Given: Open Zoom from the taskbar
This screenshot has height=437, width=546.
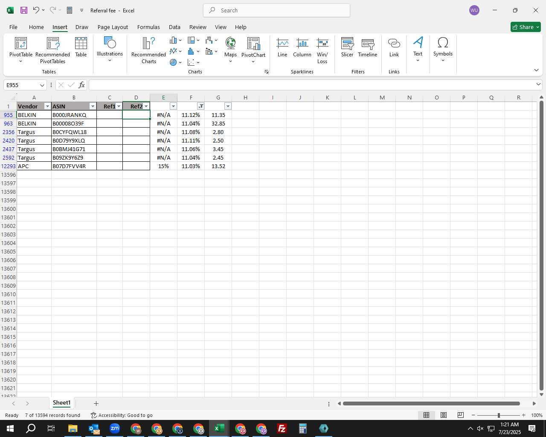Looking at the screenshot, I should (115, 428).
